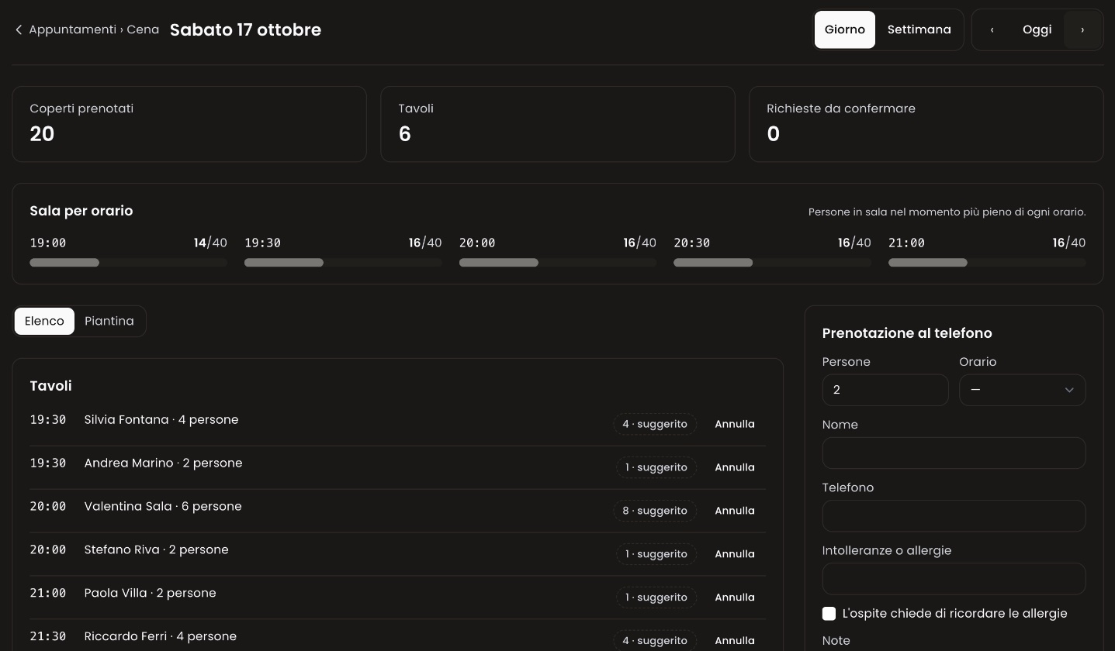
Task: Open the Orario dropdown
Action: coord(1022,390)
